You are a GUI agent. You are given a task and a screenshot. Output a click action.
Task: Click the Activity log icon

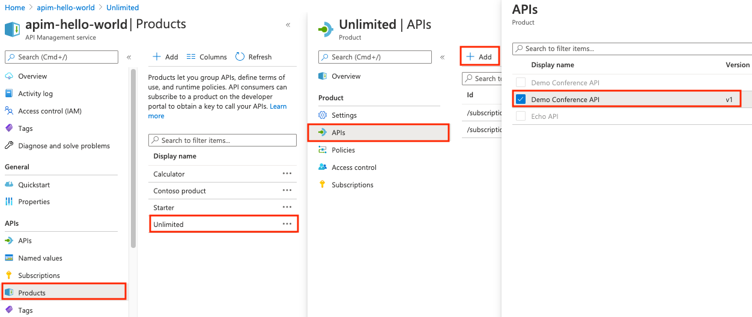(x=9, y=94)
